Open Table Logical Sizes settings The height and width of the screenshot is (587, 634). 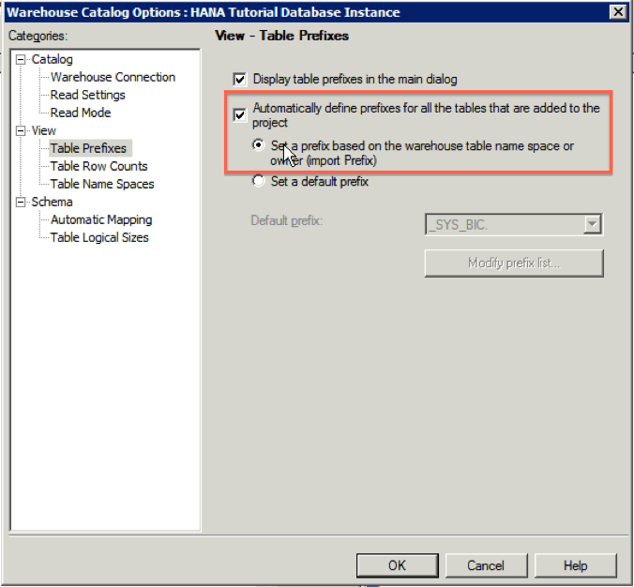coord(99,237)
